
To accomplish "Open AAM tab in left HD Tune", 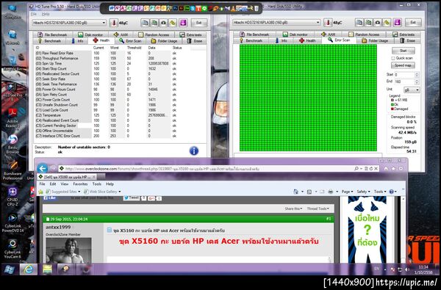I will (121, 35).
